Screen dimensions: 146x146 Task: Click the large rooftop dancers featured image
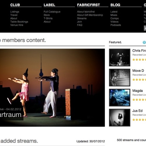52,88
